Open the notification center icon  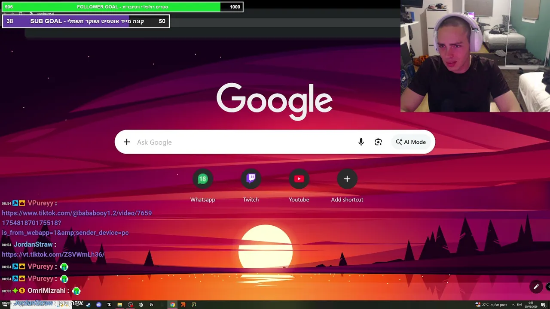click(x=543, y=305)
